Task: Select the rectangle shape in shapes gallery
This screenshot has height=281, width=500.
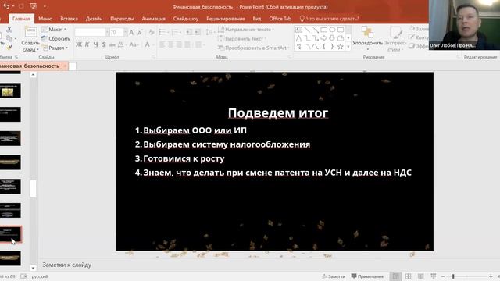Action: point(323,30)
